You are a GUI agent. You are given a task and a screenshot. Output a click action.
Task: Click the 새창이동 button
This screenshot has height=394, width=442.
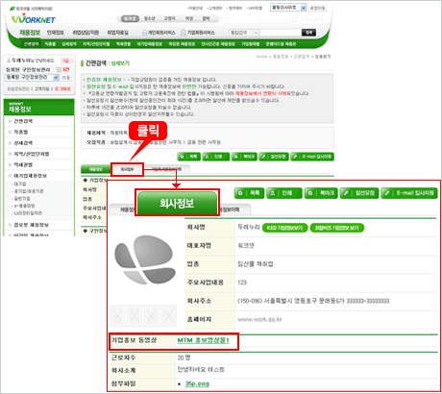pyautogui.click(x=318, y=8)
